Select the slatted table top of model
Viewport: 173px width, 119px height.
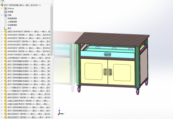pyautogui.click(x=112, y=39)
